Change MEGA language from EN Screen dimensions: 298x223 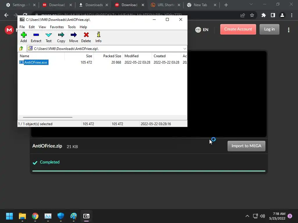(202, 30)
